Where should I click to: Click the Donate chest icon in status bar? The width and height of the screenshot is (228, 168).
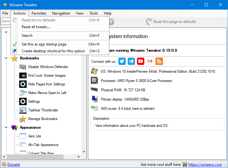tap(4, 165)
